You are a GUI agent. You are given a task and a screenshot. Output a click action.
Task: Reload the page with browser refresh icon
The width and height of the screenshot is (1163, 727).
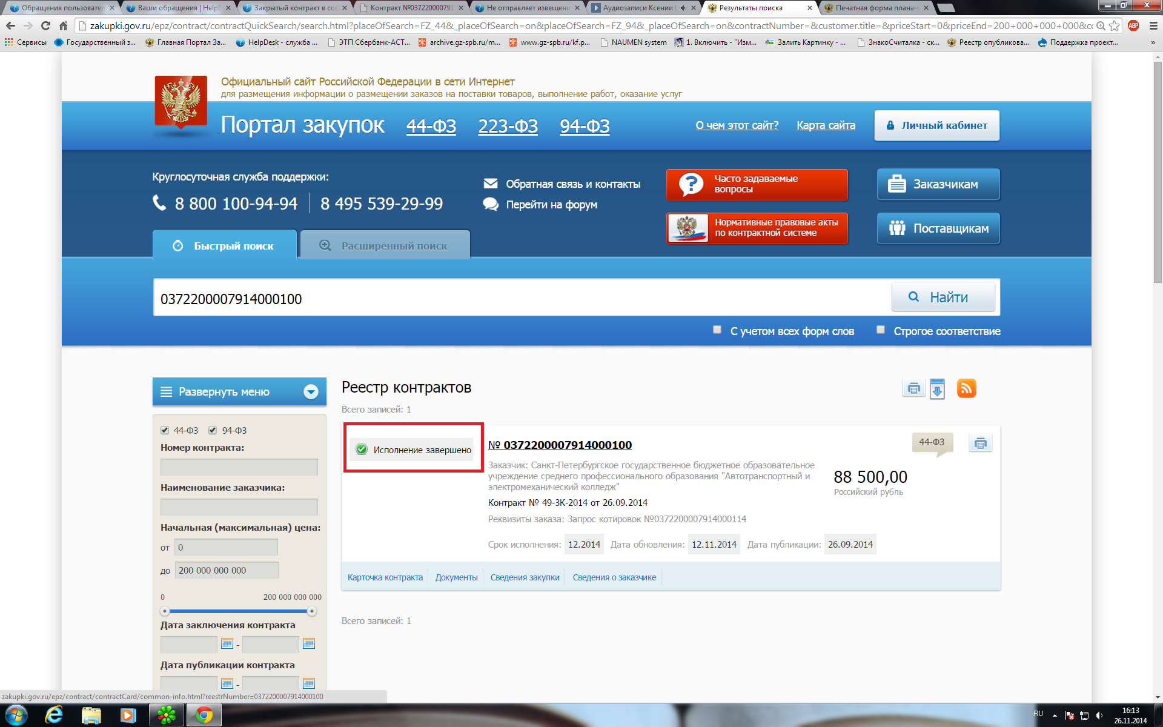[x=45, y=25]
